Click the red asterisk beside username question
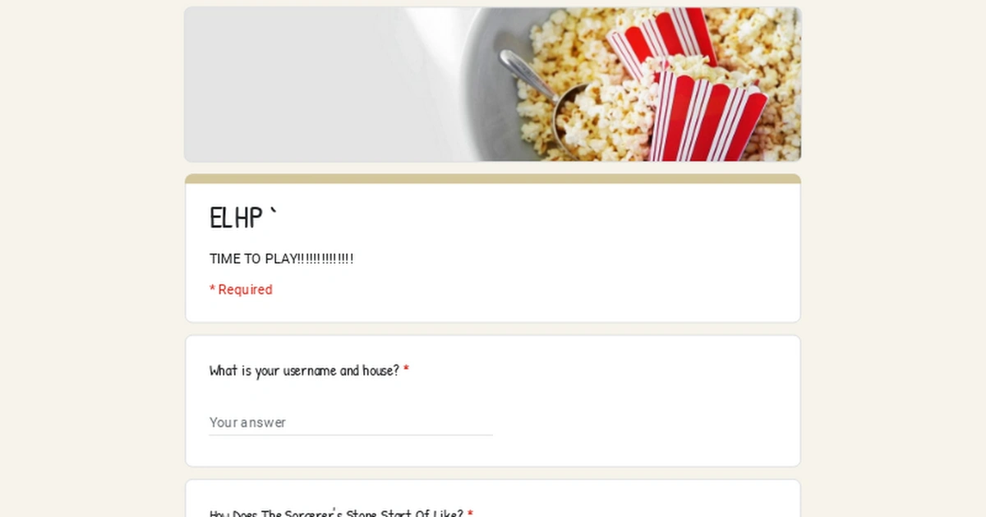The height and width of the screenshot is (517, 986). coord(406,371)
